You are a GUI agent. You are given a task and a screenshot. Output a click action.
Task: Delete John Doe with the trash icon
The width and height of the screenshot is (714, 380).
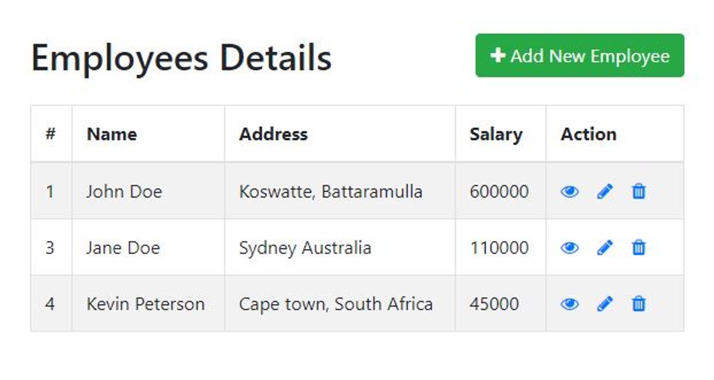pyautogui.click(x=638, y=191)
